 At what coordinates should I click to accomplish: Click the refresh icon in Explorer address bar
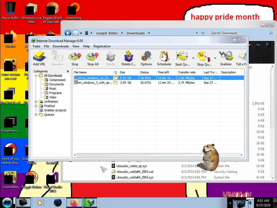pos(203,33)
